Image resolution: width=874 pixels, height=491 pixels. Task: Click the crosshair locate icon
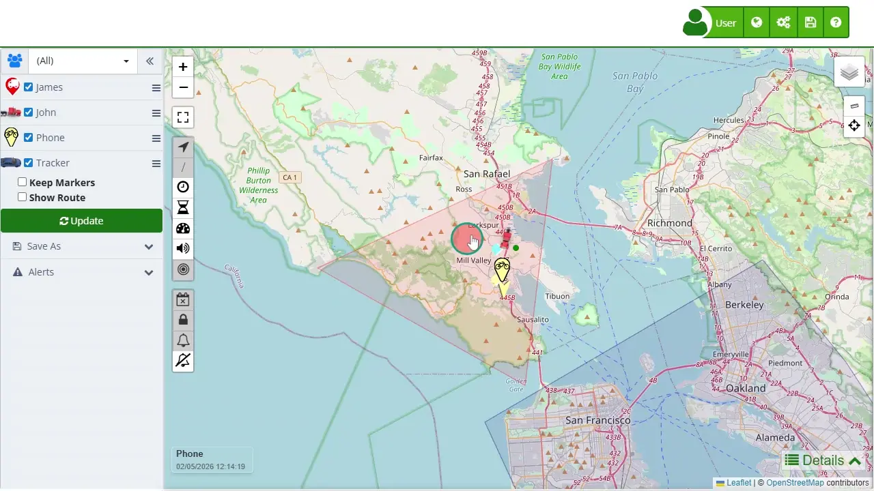point(854,125)
